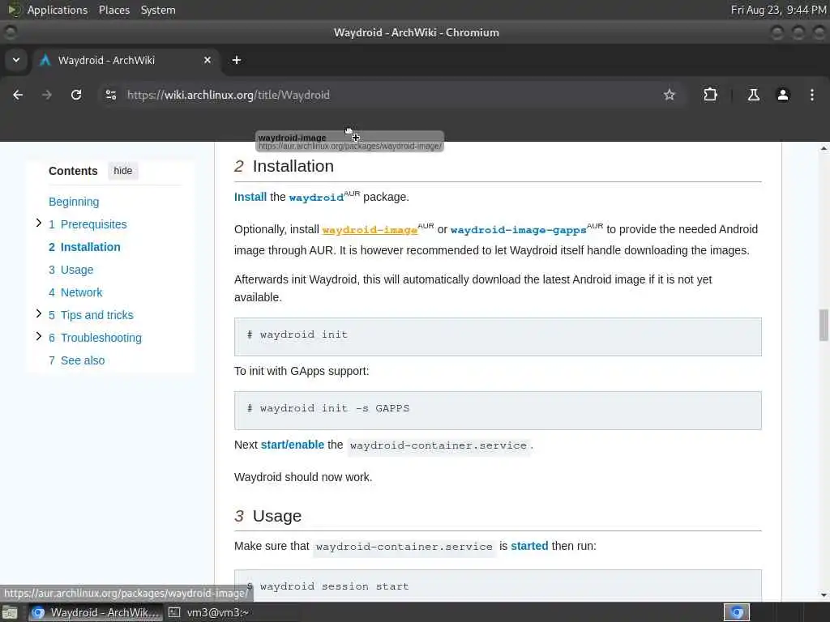
Task: Select the Waydroid - ArchWiki tab
Action: pos(126,60)
